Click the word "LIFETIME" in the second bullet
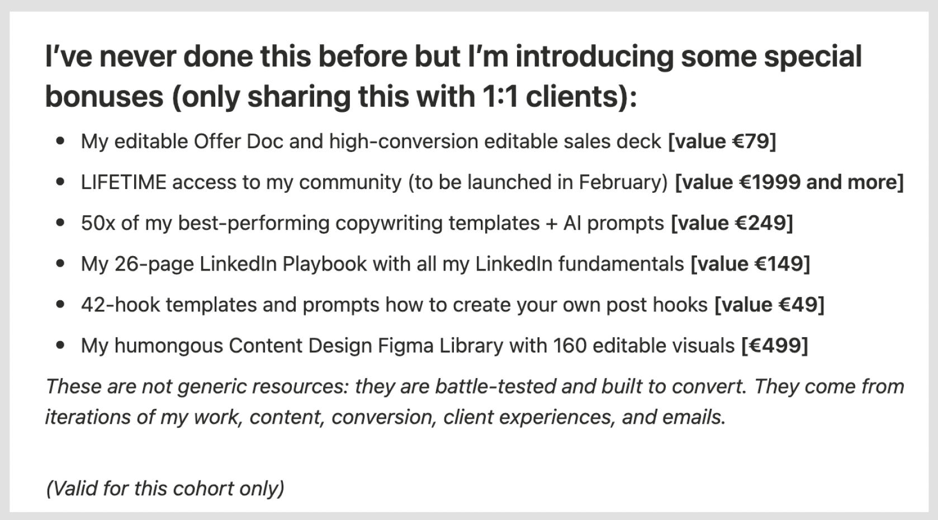Viewport: 938px width, 520px height. point(124,183)
